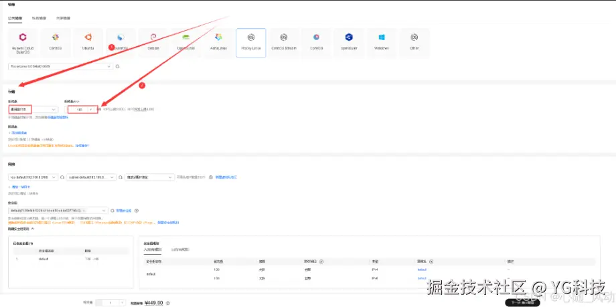Open the view used IP addresses link
This screenshot has width=616, height=307.
pos(226,177)
